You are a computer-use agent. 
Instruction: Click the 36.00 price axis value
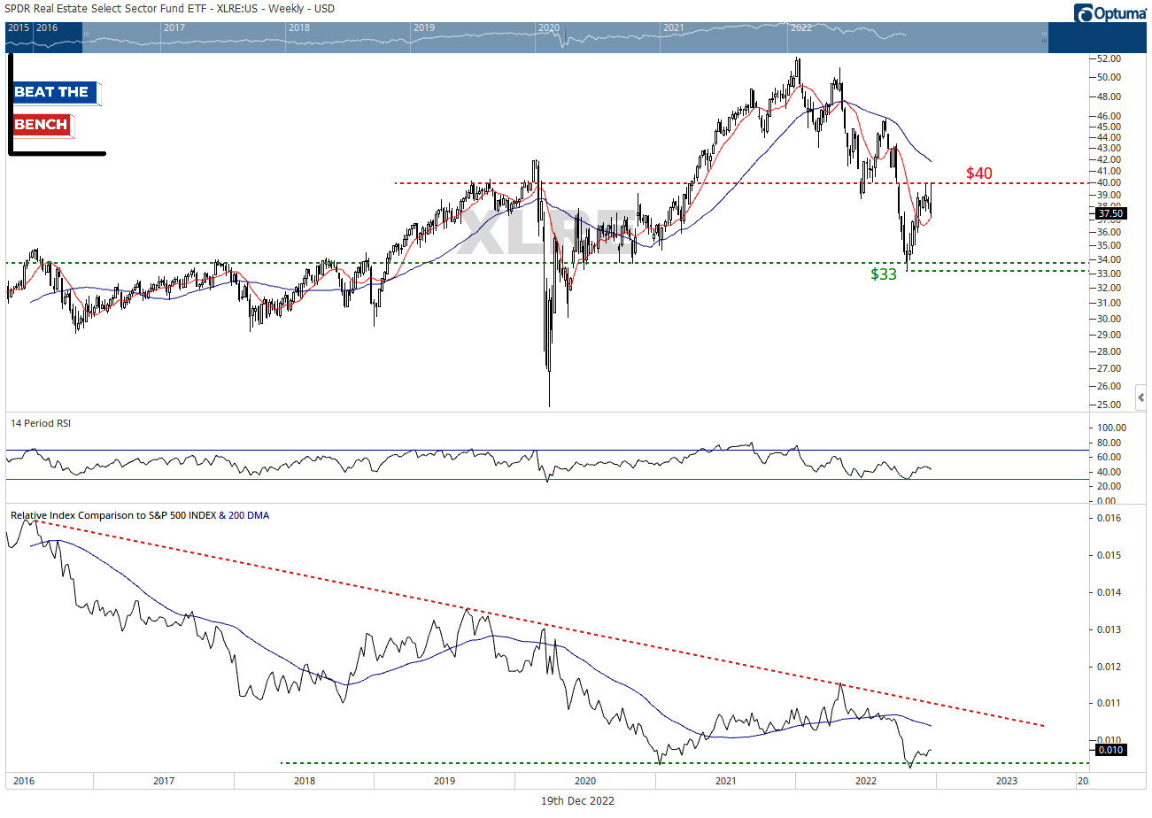point(1110,233)
